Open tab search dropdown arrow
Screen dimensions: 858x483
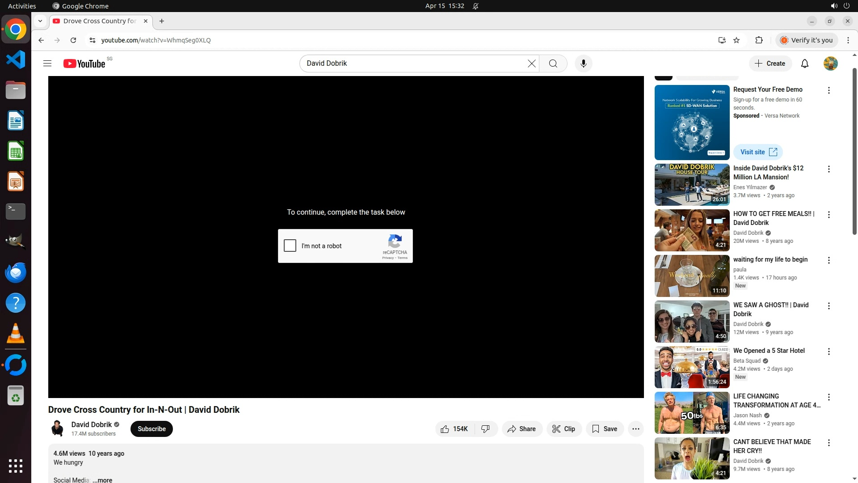pos(40,21)
